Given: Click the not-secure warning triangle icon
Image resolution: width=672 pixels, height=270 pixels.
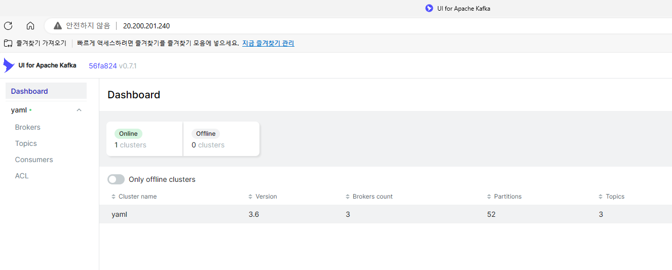Looking at the screenshot, I should (x=58, y=26).
